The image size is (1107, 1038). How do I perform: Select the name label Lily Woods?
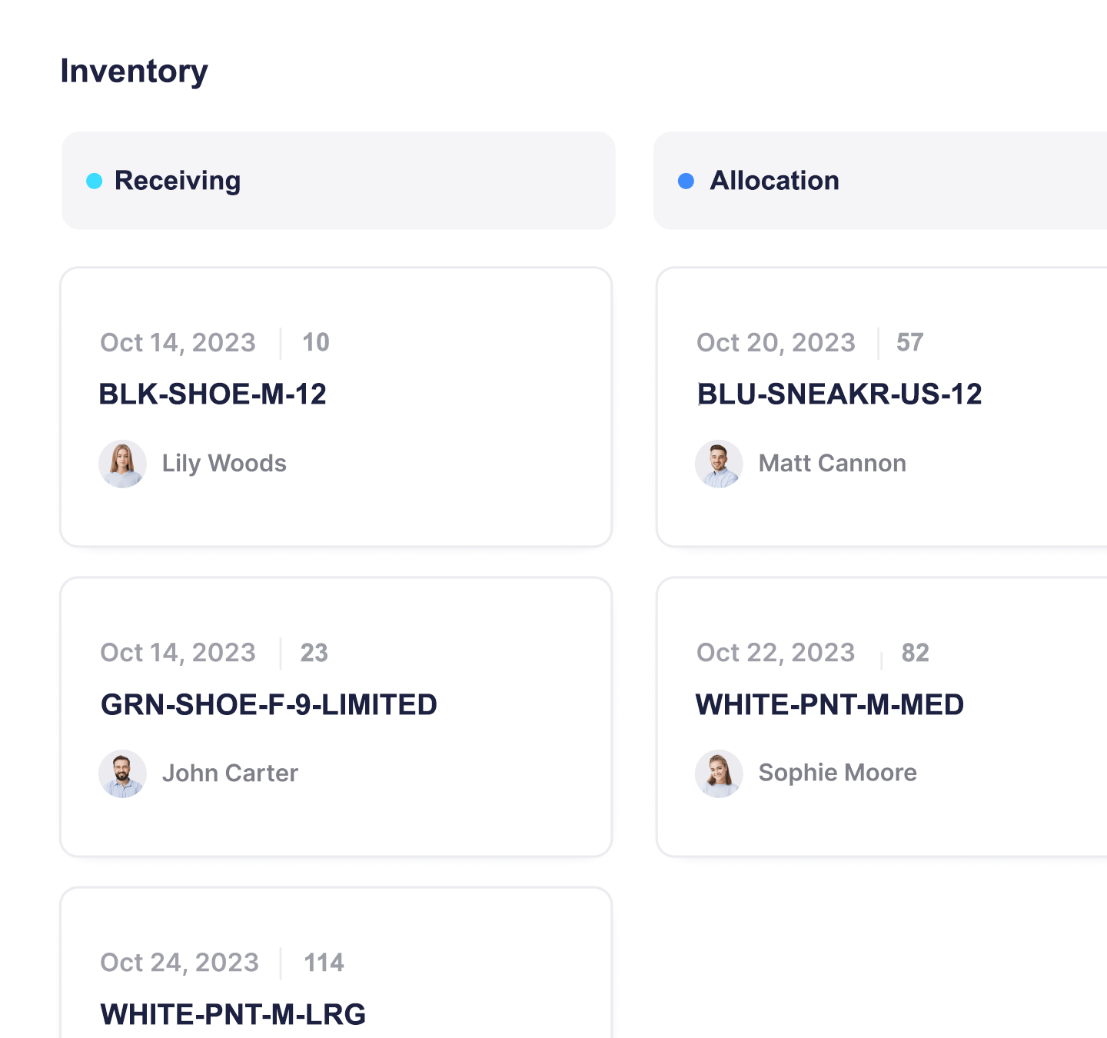tap(224, 464)
